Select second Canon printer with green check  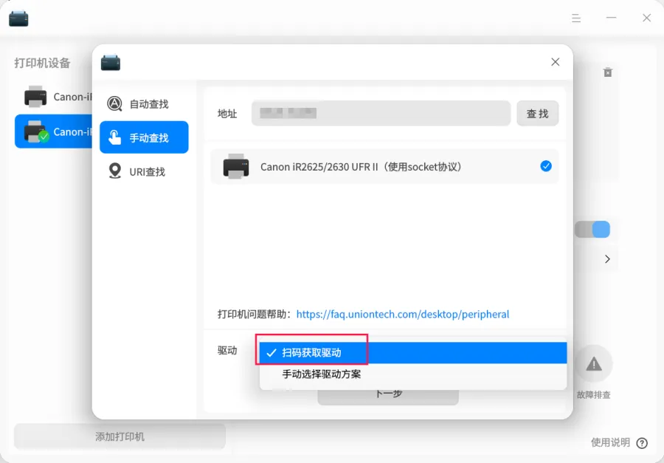coord(54,131)
